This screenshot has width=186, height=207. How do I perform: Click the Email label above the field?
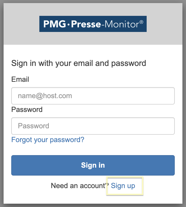[20, 79]
